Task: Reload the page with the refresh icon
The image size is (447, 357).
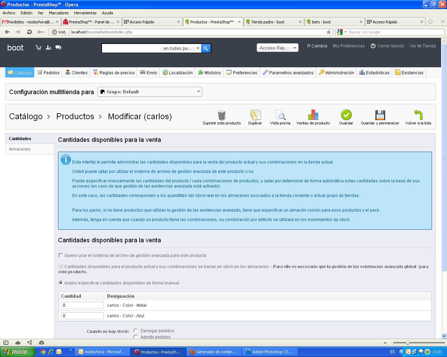Action: point(29,32)
